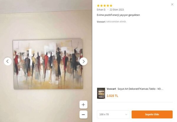Click the review date 22 Ekim 2023
The width and height of the screenshot is (177, 122).
pos(117,10)
